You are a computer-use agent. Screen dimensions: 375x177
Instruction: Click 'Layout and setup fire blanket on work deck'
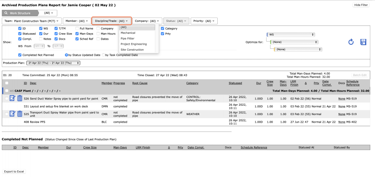[x=59, y=106]
